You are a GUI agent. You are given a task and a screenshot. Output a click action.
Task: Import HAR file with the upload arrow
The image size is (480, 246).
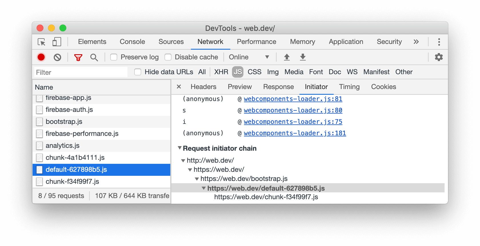tap(287, 57)
